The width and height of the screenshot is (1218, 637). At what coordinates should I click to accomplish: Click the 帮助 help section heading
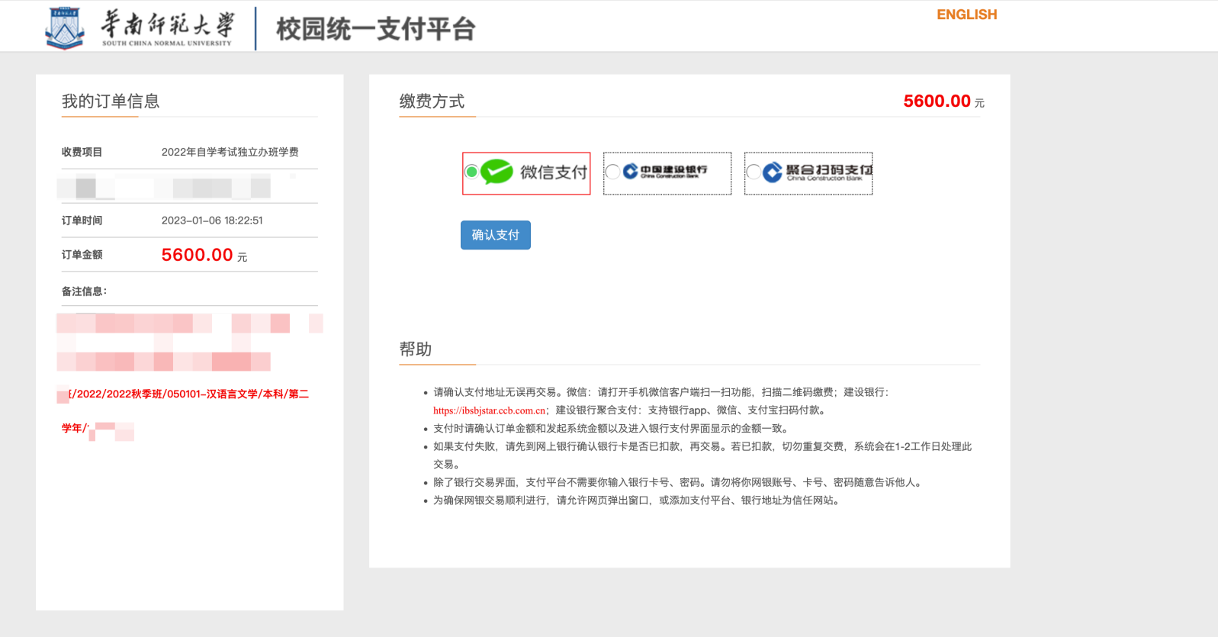pos(416,349)
